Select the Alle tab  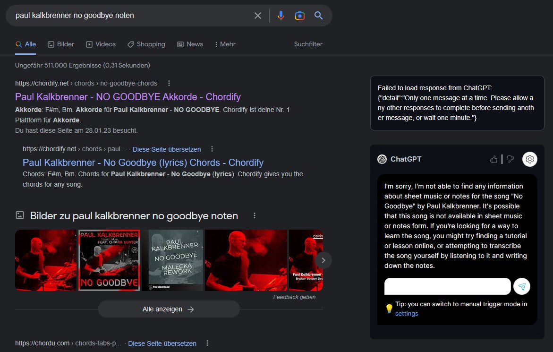click(26, 44)
